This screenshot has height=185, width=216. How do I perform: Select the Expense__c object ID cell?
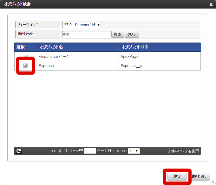click(160, 66)
